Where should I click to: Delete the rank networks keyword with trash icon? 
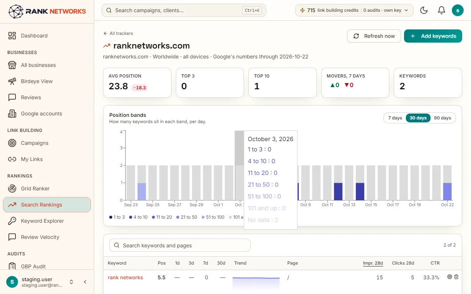[x=456, y=277]
